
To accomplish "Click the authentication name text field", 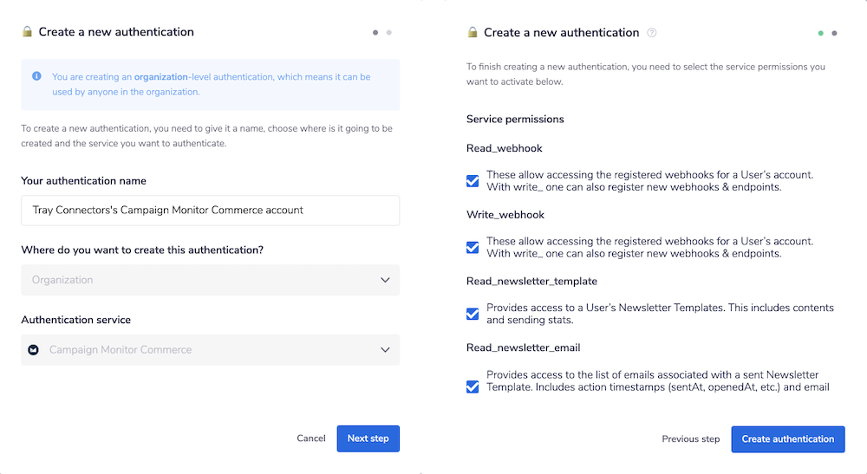I will (x=210, y=210).
